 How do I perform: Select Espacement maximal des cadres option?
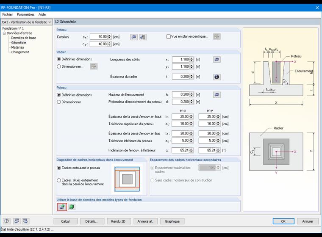[152, 168]
